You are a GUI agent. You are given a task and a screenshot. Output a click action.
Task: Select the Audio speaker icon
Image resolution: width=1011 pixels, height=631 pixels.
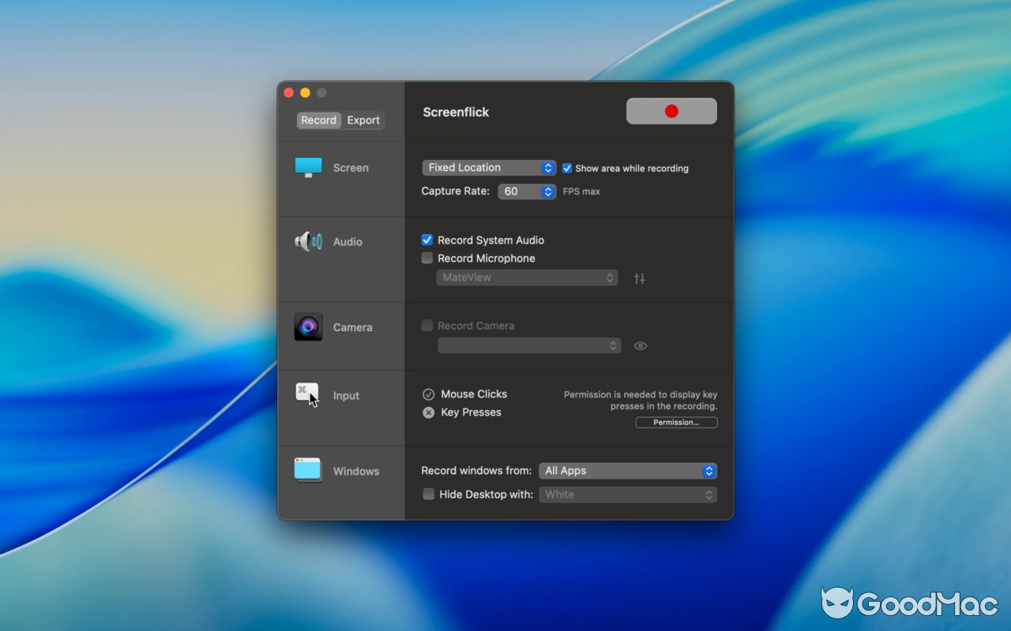pos(308,241)
